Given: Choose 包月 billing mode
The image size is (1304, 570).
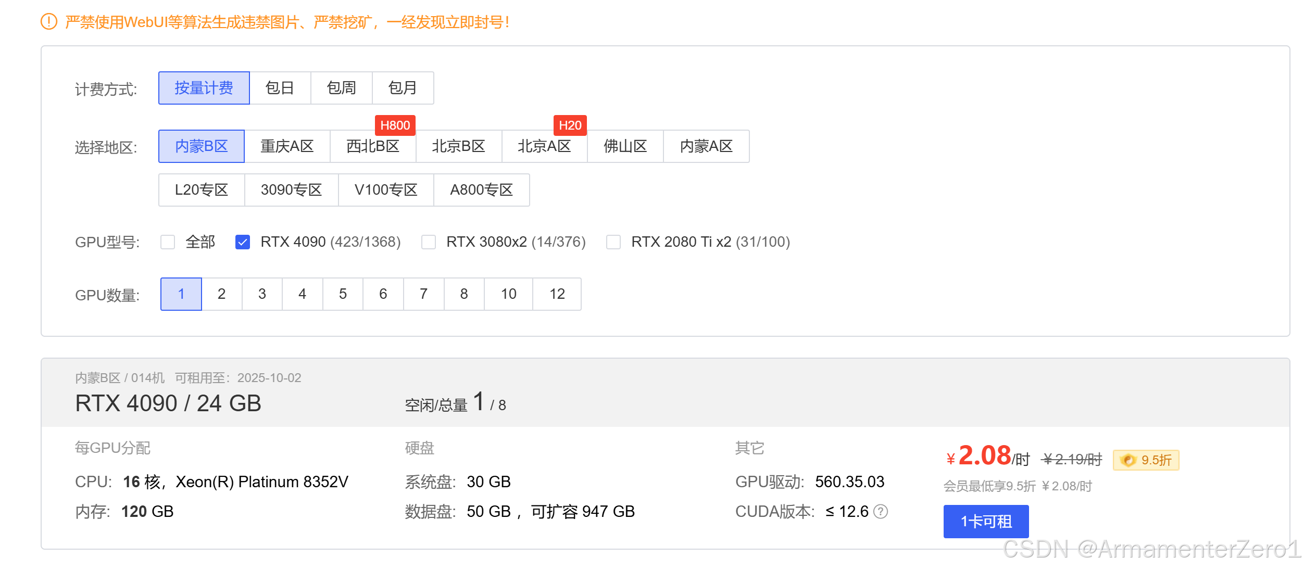Looking at the screenshot, I should coord(403,88).
